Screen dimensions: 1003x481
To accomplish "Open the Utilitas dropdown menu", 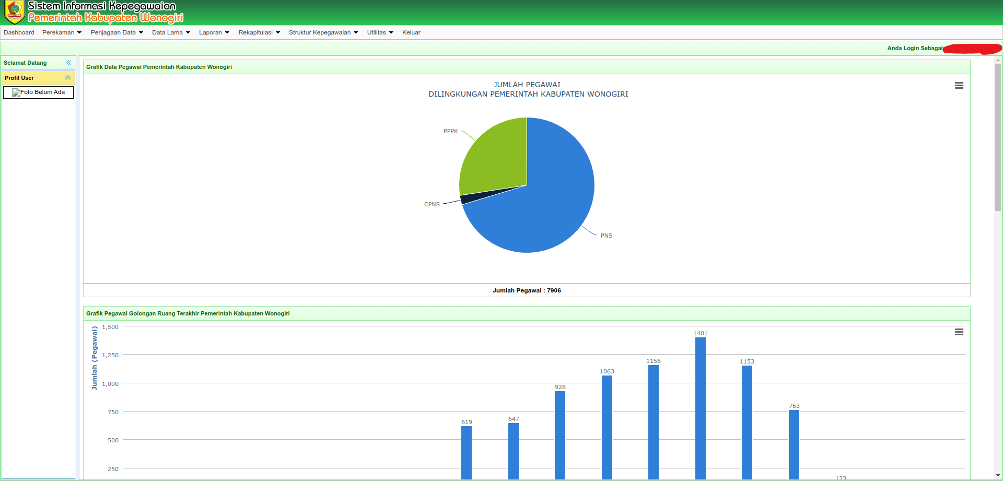I will tap(380, 32).
